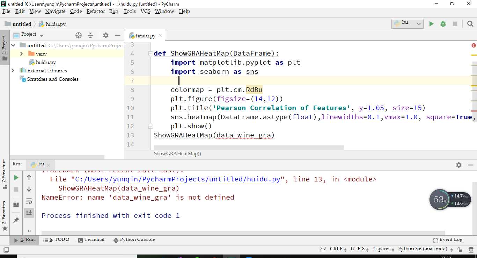Screen dimensions: 477x258
Task: Click the gray stop icon in top toolbar
Action: [455, 24]
